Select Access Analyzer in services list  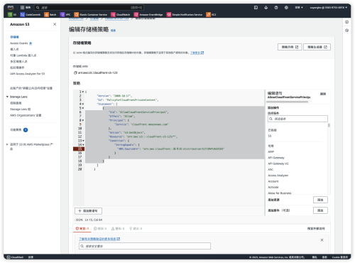pos(278,176)
